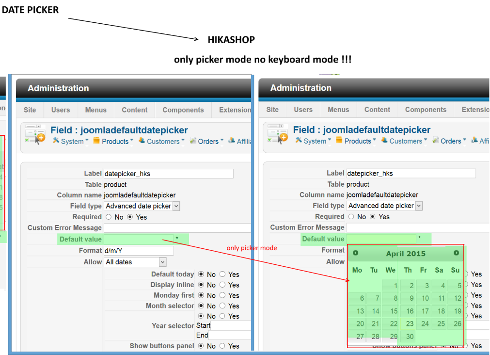
Task: Open the Users menu in the left panel
Action: (61, 110)
